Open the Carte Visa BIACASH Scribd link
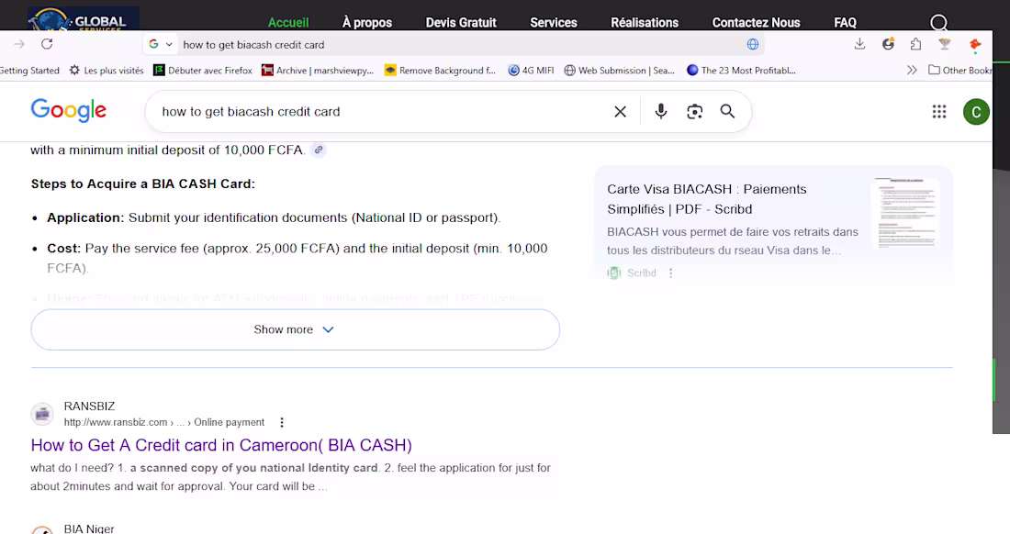The width and height of the screenshot is (1010, 534). coord(707,199)
